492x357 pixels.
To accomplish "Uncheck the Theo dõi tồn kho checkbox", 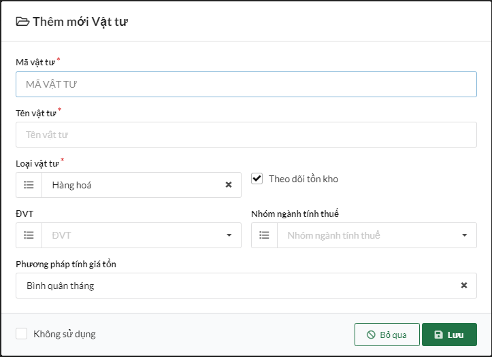I will pos(257,179).
